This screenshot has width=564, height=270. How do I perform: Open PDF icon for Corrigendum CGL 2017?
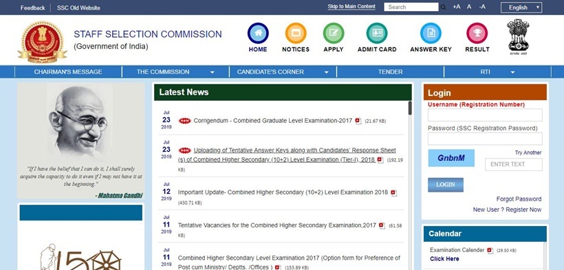click(x=358, y=121)
